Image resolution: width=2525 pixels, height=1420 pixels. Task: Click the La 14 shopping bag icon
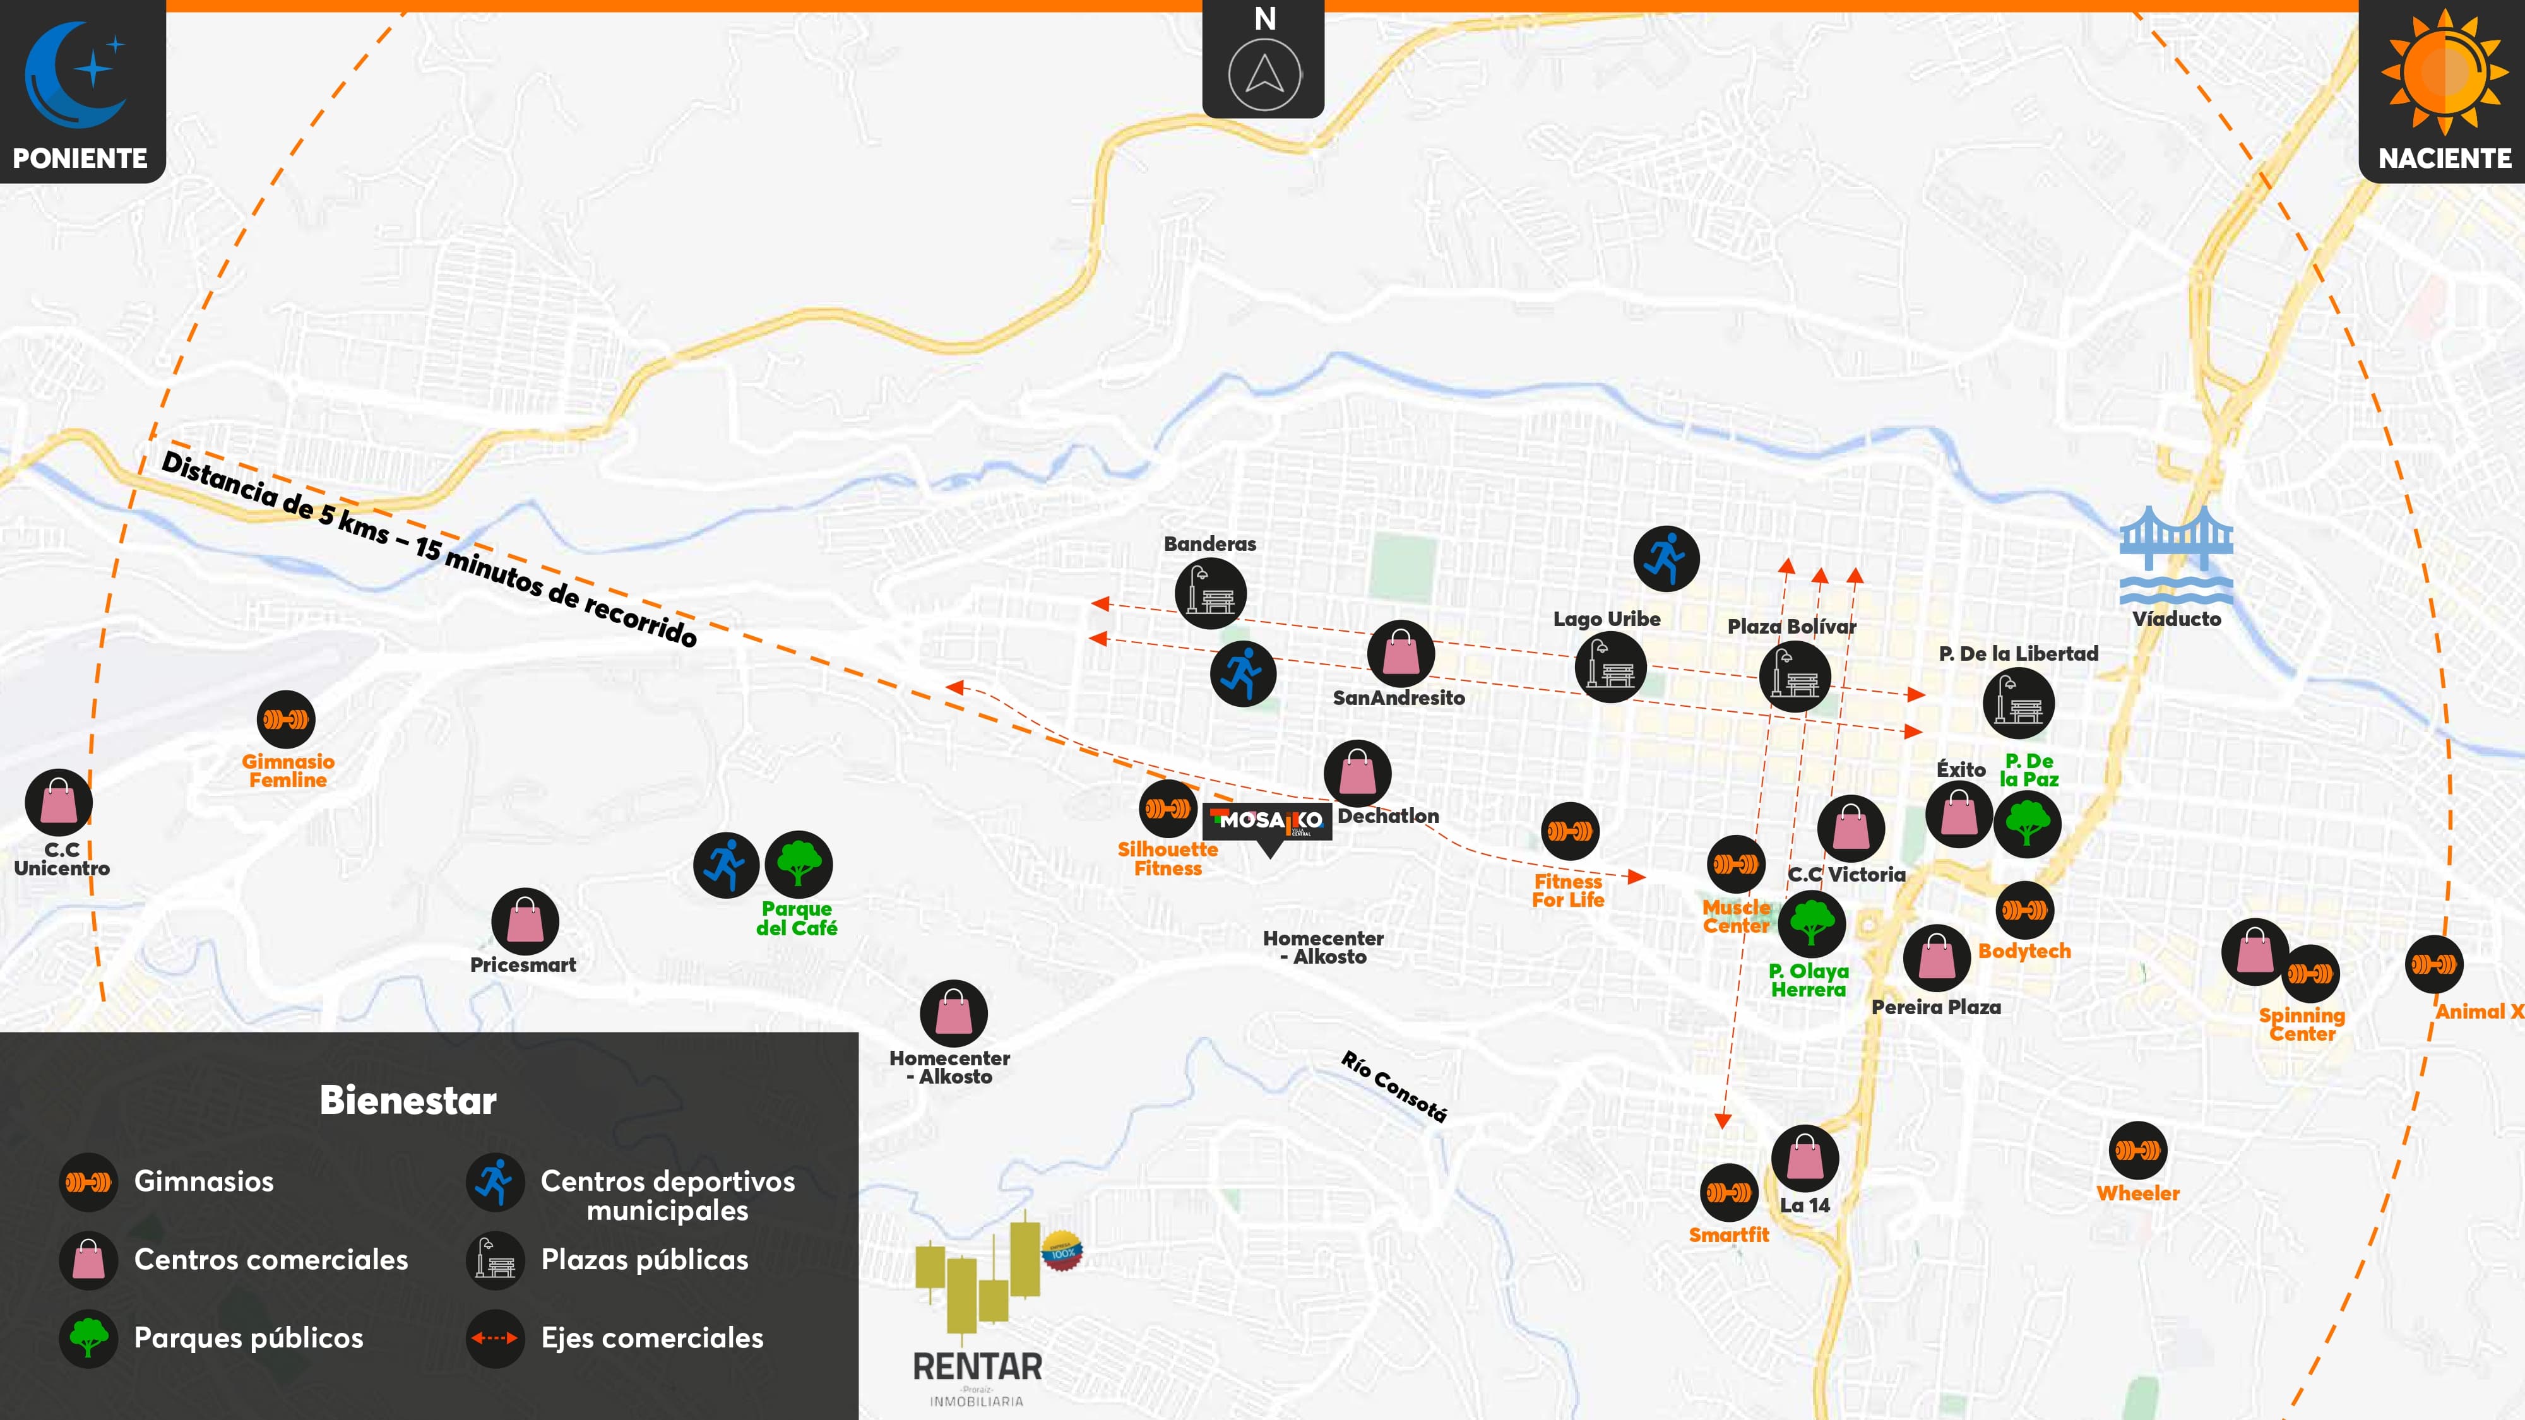click(x=1805, y=1158)
